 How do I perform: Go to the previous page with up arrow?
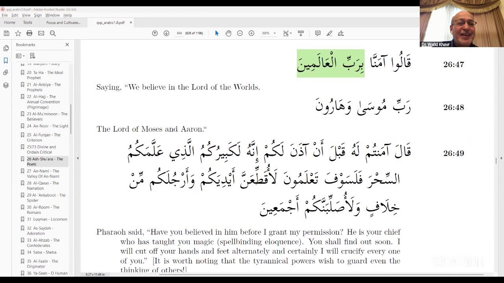(x=155, y=33)
